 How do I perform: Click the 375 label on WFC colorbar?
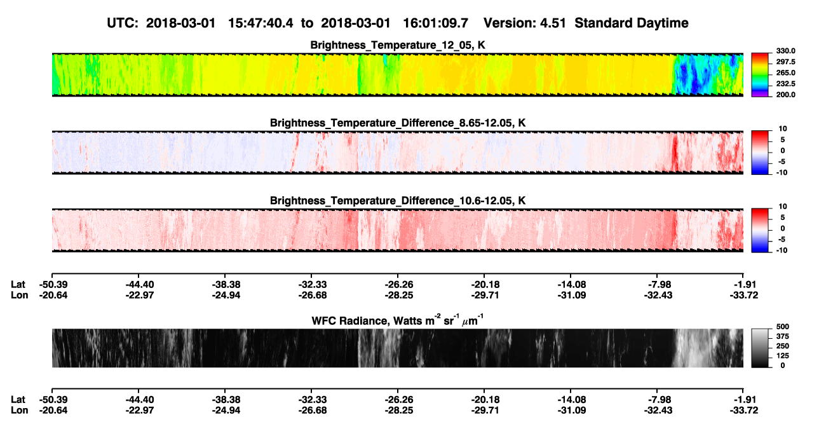pyautogui.click(x=782, y=337)
